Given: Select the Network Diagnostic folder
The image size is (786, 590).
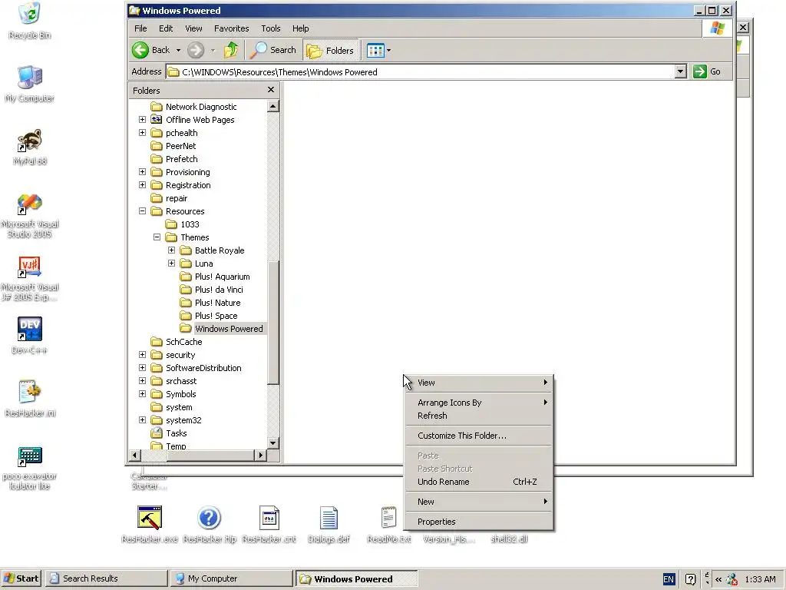Looking at the screenshot, I should [x=193, y=106].
